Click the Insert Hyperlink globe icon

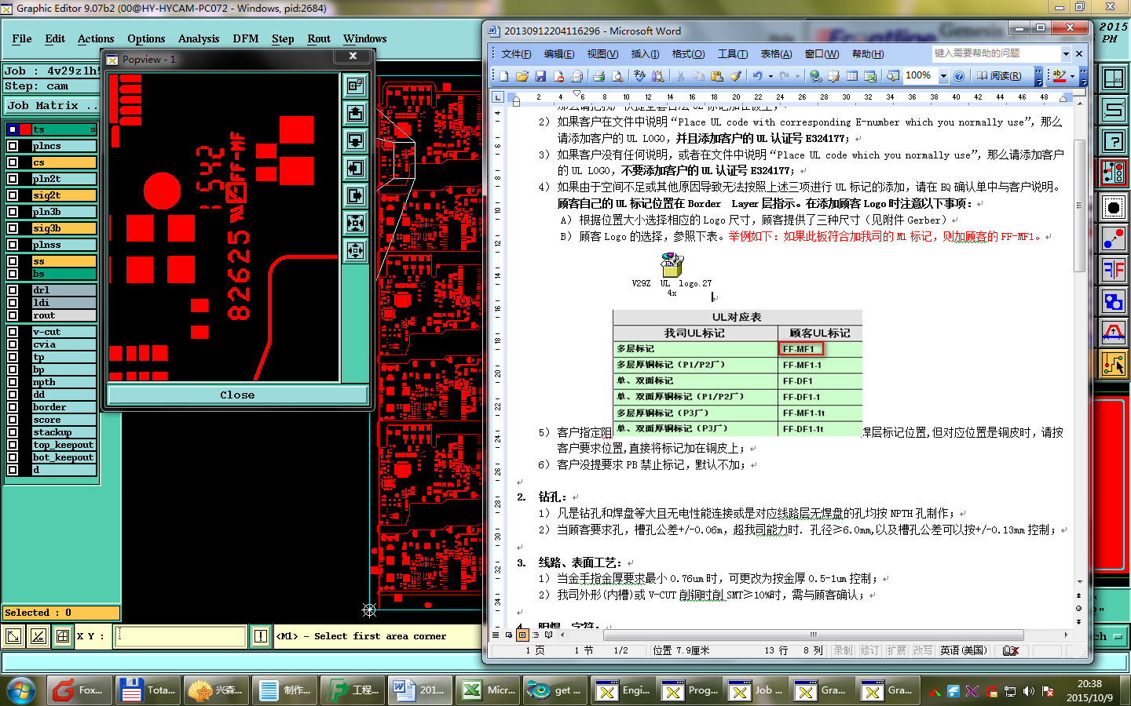pyautogui.click(x=815, y=76)
